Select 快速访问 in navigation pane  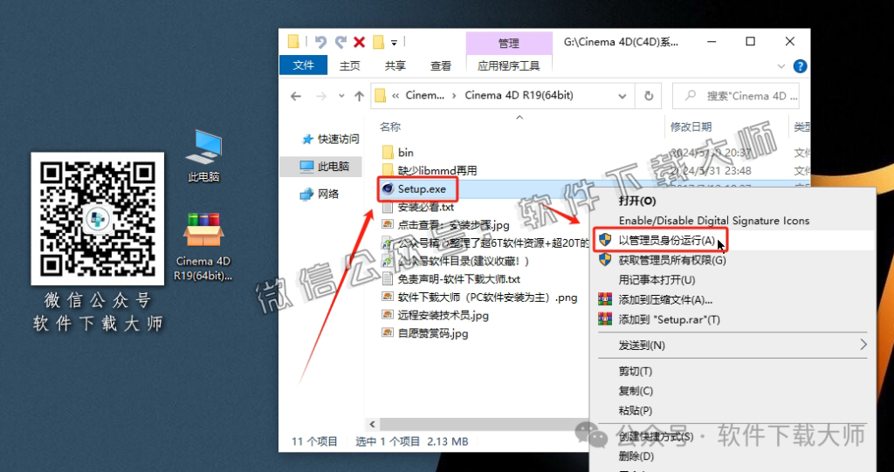click(x=331, y=139)
